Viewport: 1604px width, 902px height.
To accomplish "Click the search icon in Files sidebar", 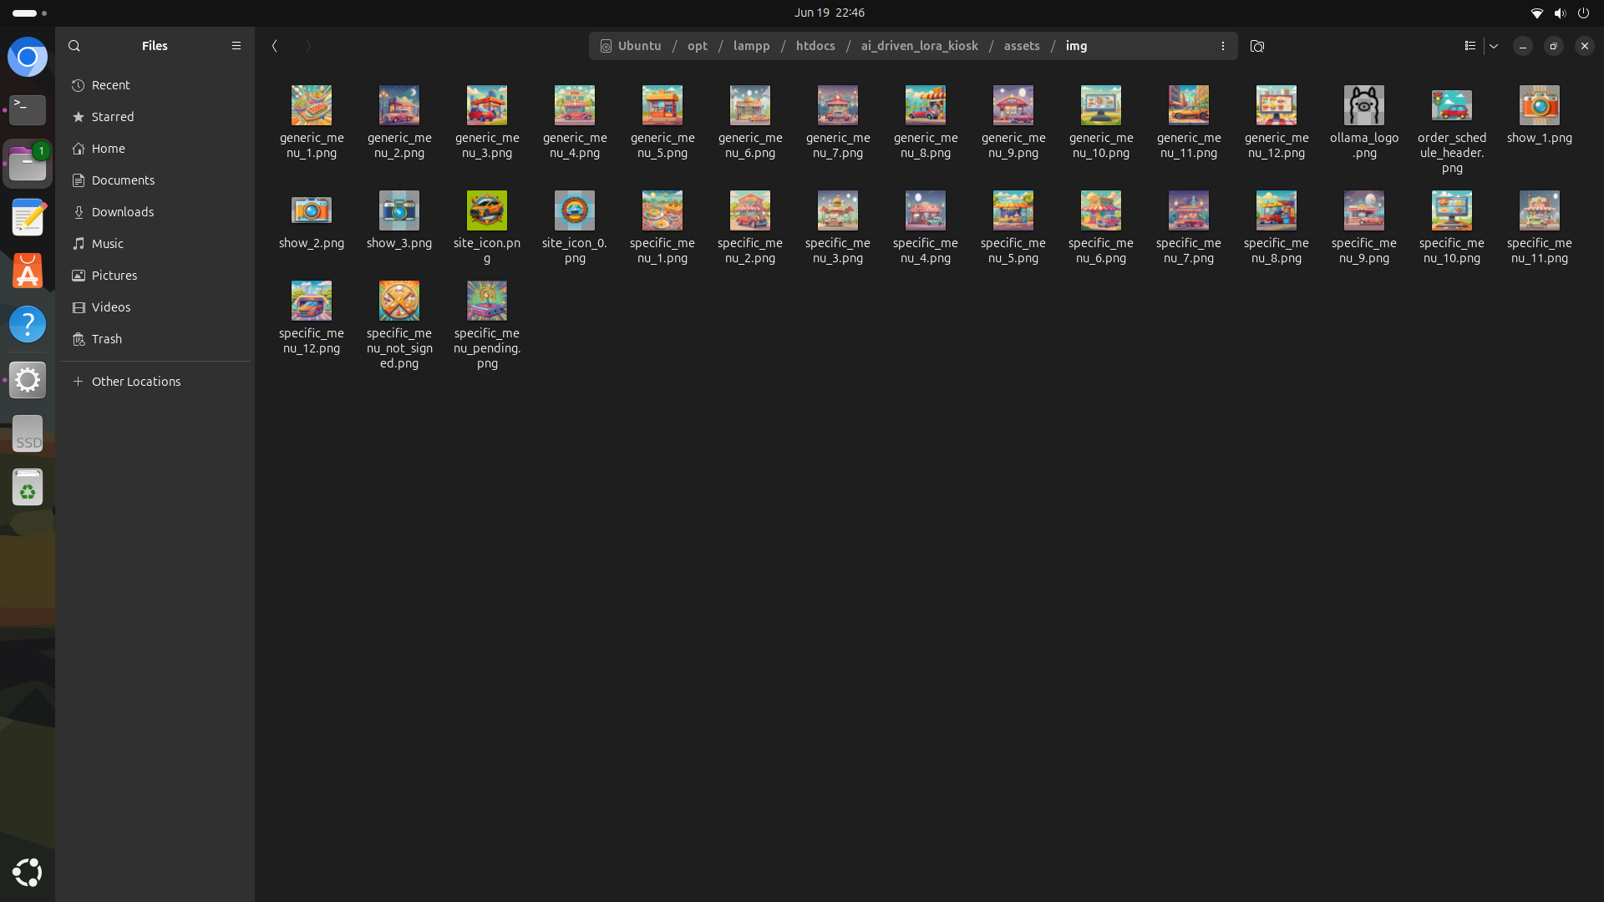I will (74, 46).
